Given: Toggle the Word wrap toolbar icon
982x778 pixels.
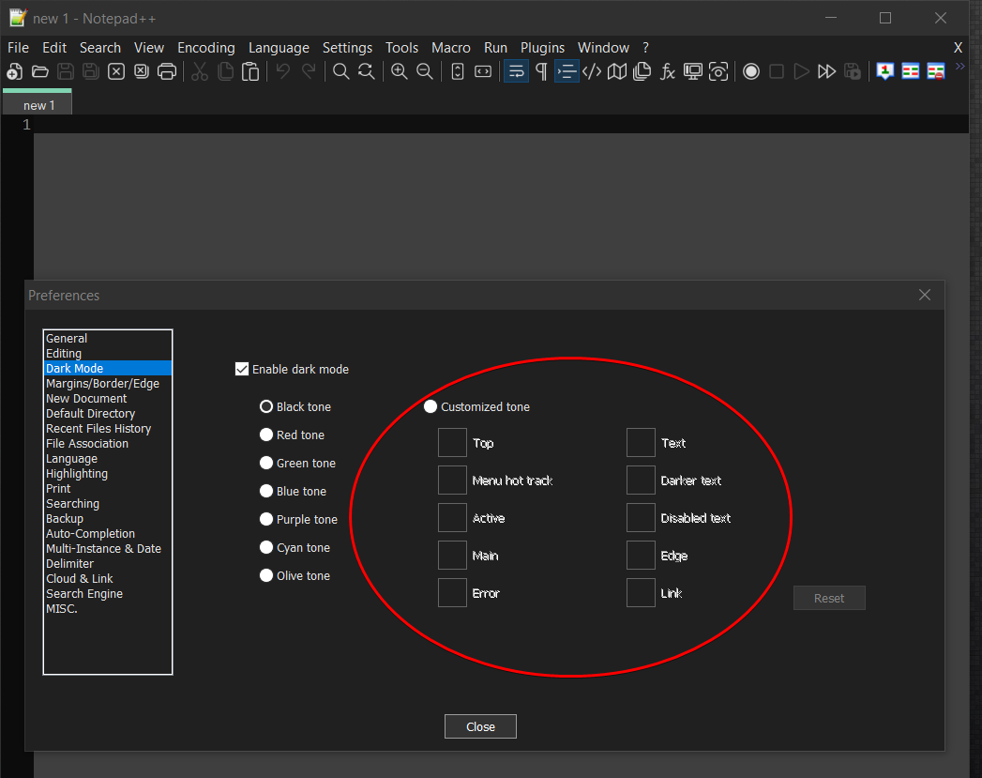Looking at the screenshot, I should (516, 71).
